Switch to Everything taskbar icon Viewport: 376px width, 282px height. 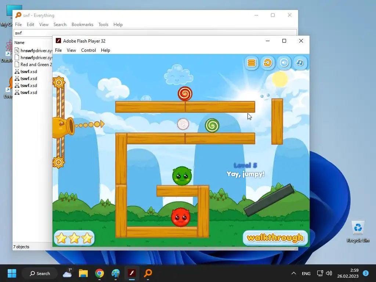coord(148,273)
